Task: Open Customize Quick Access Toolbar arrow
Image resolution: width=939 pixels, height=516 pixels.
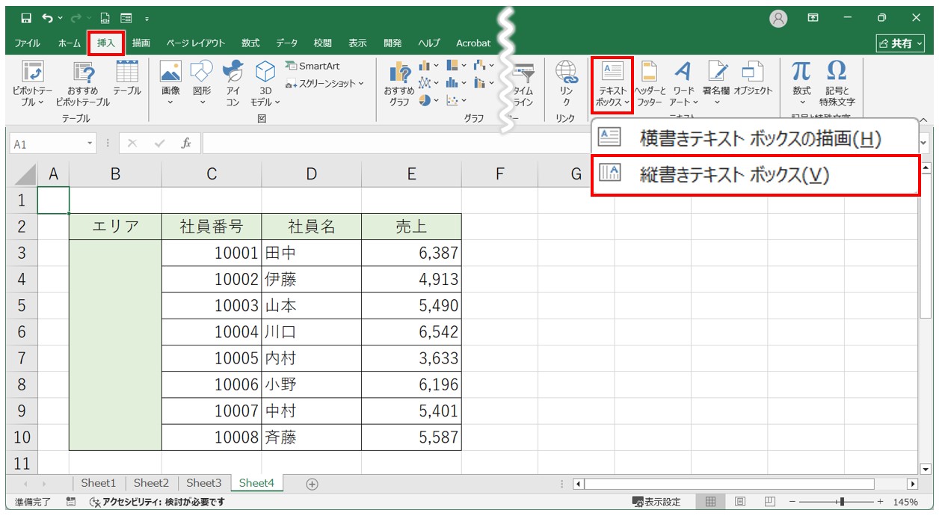Action: click(147, 18)
